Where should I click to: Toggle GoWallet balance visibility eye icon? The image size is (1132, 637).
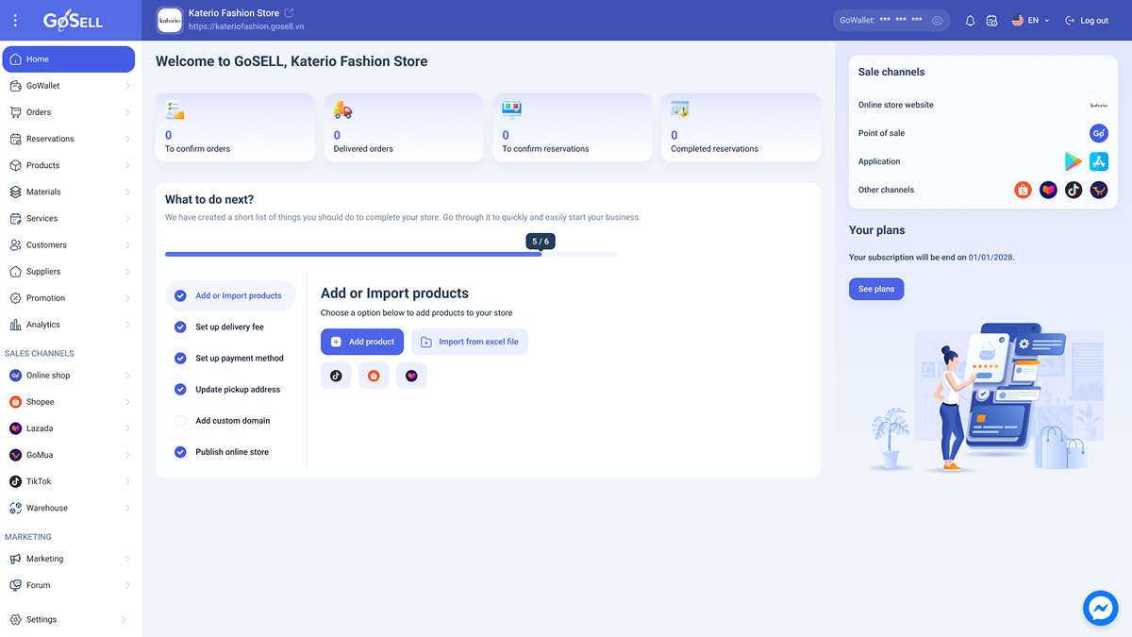937,21
